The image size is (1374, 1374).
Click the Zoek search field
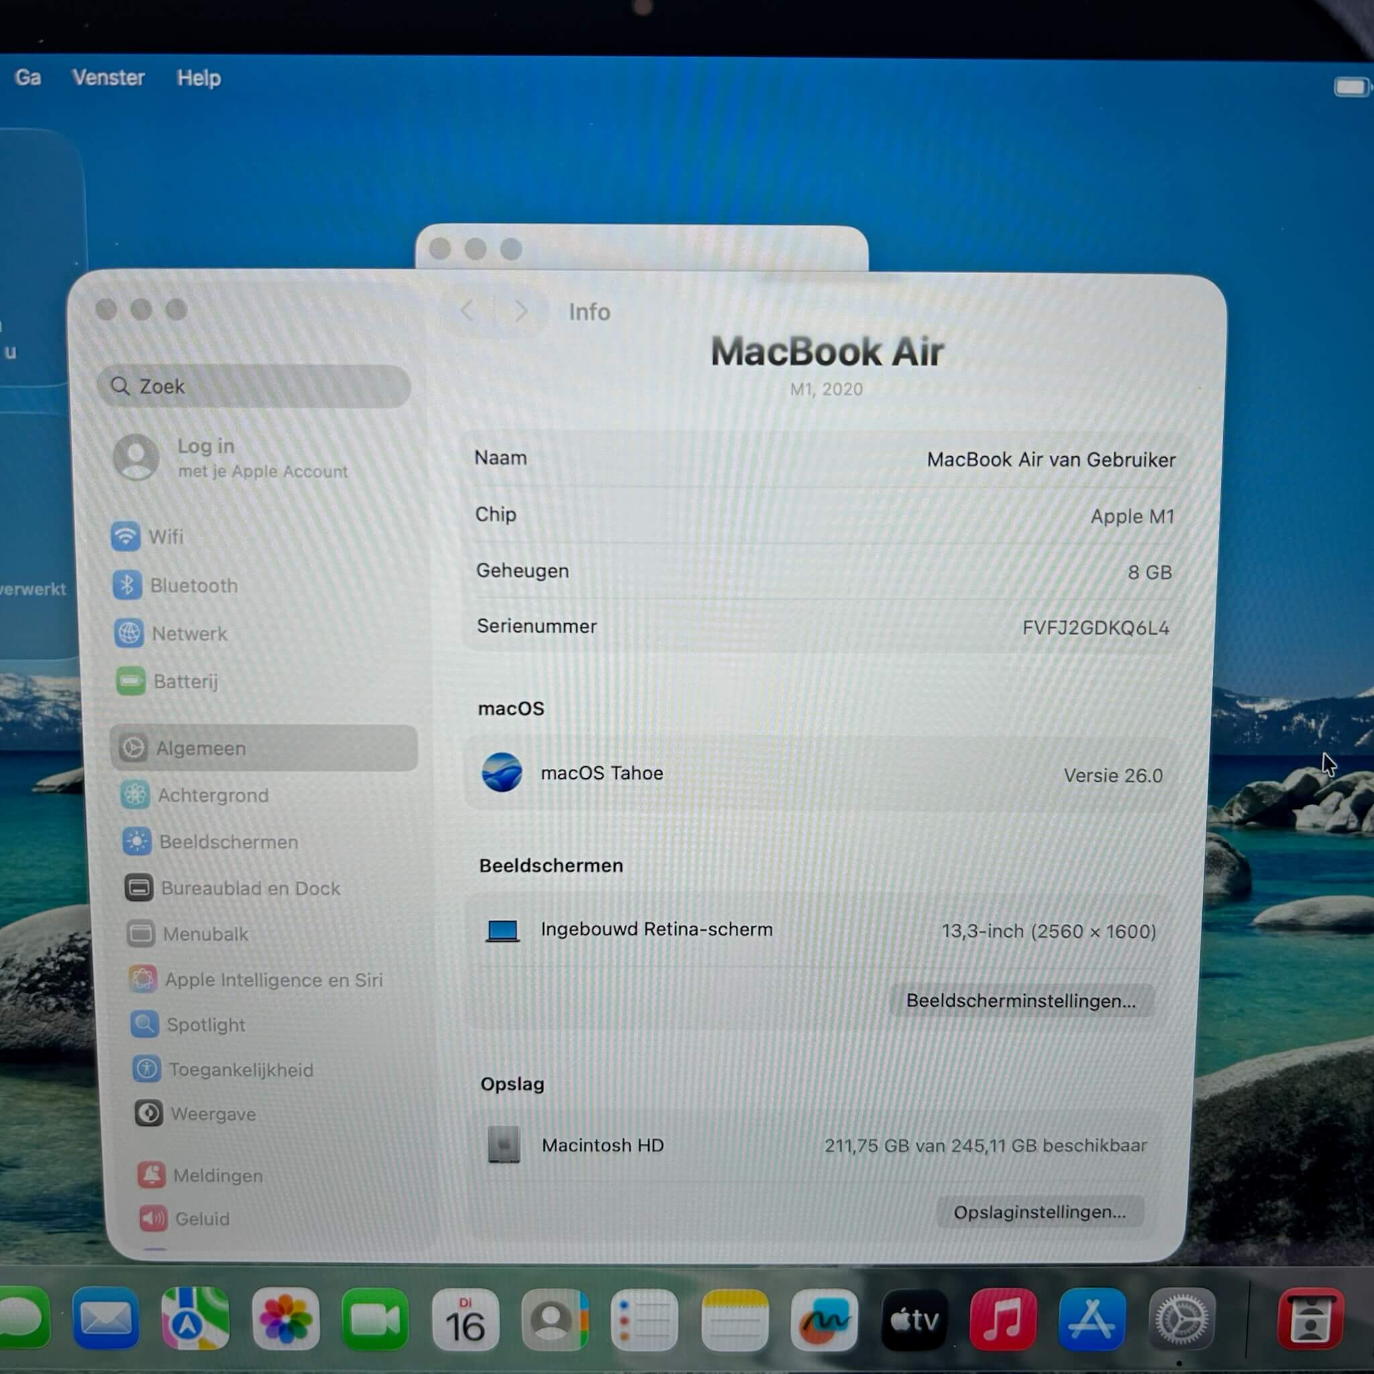click(x=254, y=386)
